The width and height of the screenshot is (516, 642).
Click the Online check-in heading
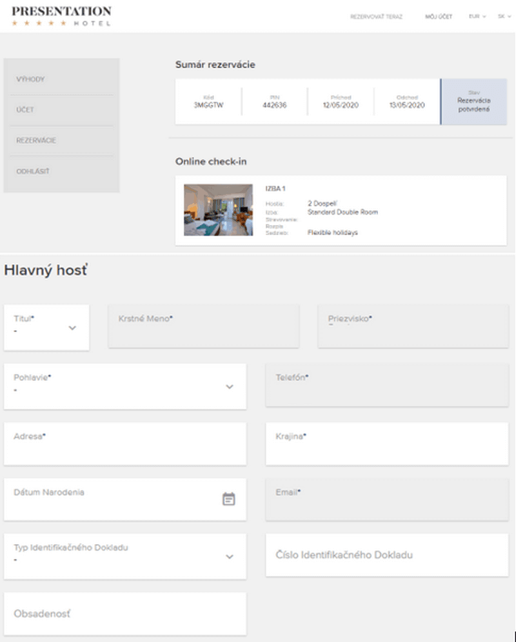tap(211, 161)
